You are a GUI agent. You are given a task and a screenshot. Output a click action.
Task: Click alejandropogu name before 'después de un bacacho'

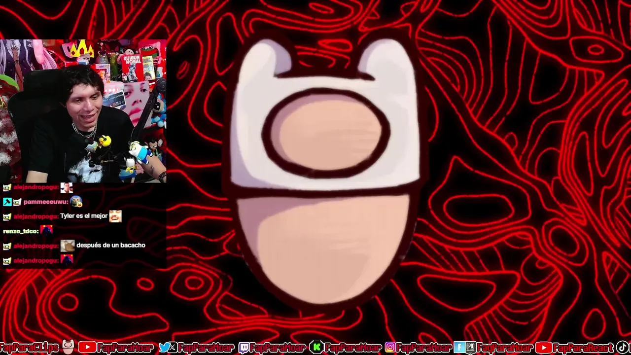pos(36,246)
